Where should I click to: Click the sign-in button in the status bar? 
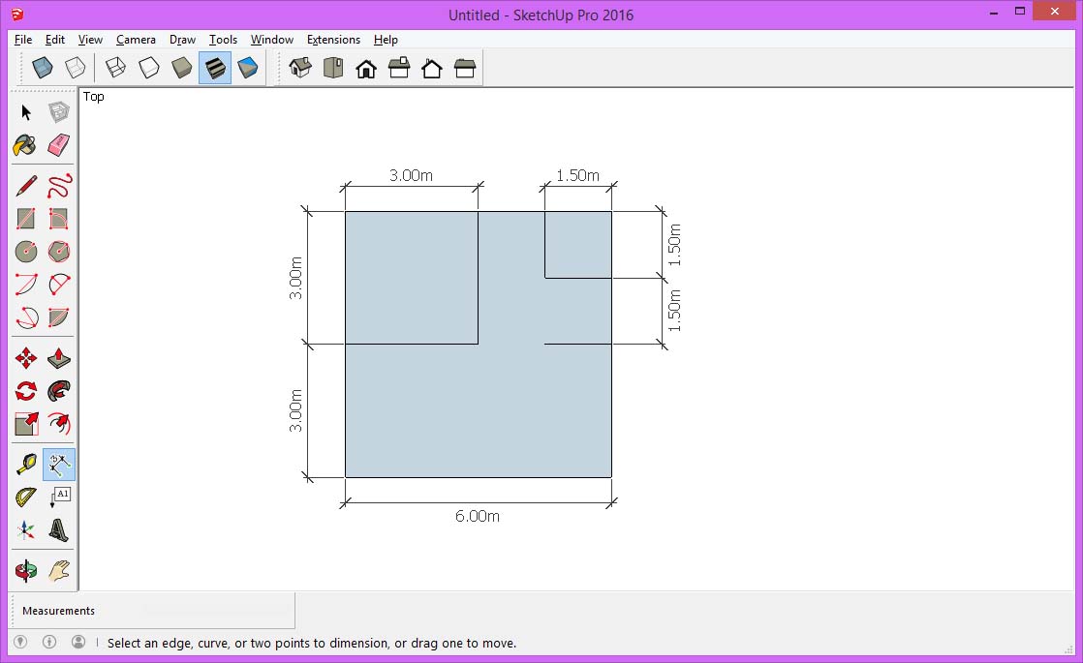coord(78,642)
